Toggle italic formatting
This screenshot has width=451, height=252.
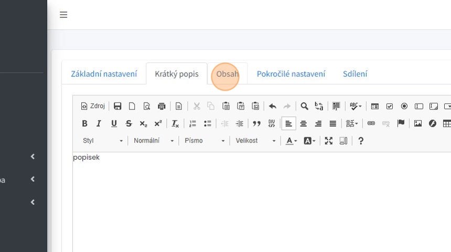(99, 124)
